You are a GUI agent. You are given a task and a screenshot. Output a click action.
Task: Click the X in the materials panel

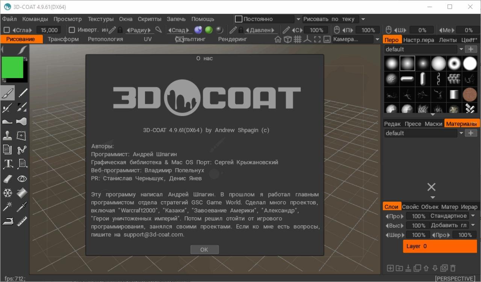[x=431, y=187]
